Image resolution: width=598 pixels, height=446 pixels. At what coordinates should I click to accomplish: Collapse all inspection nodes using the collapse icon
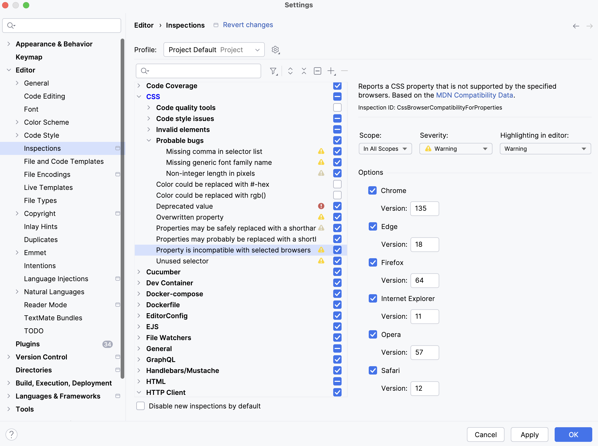pos(304,71)
